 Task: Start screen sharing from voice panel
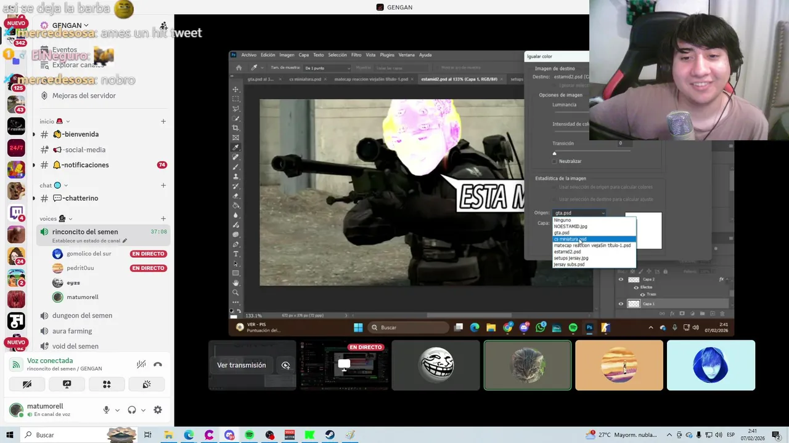[x=67, y=384]
